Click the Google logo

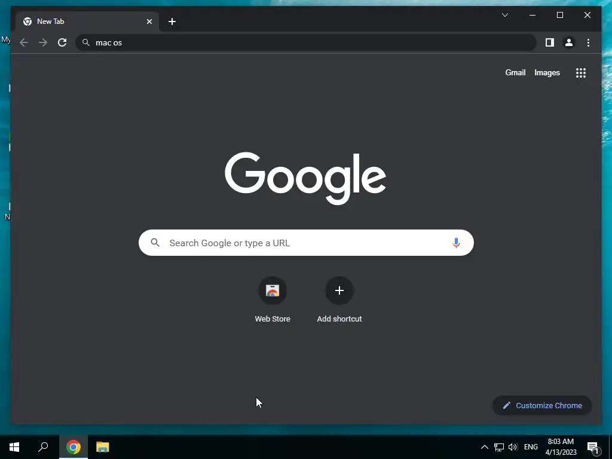point(305,178)
